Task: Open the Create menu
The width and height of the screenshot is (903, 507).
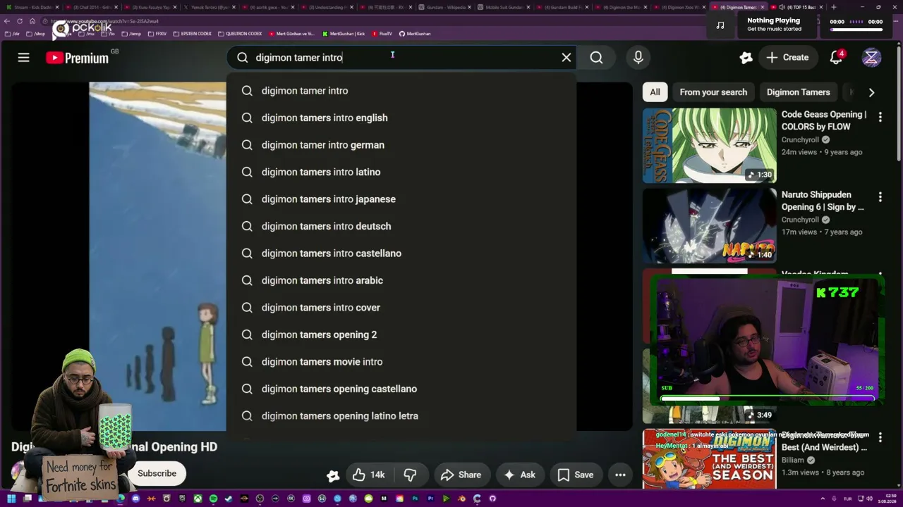Action: (x=787, y=58)
